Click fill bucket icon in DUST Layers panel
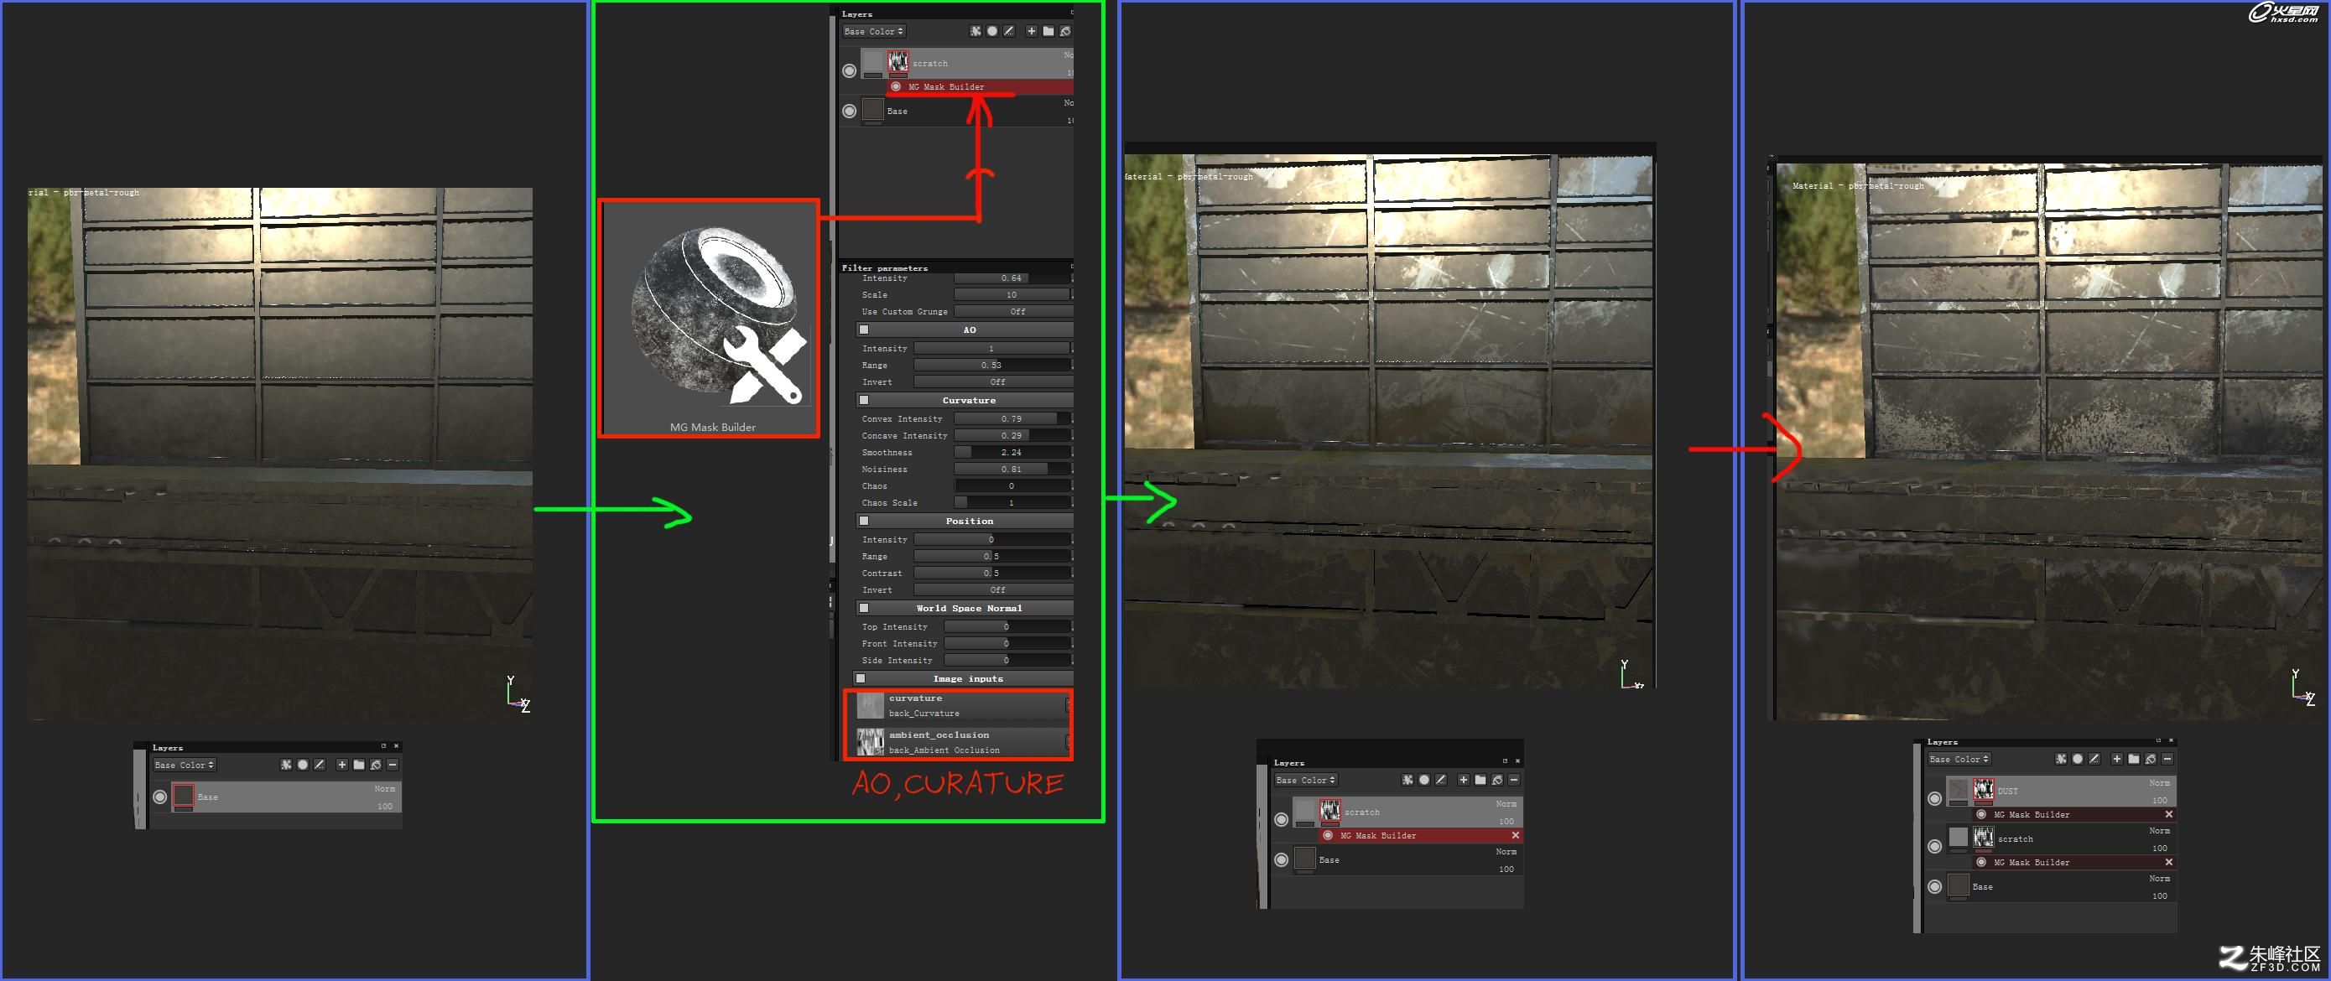This screenshot has width=2331, height=981. point(2150,759)
